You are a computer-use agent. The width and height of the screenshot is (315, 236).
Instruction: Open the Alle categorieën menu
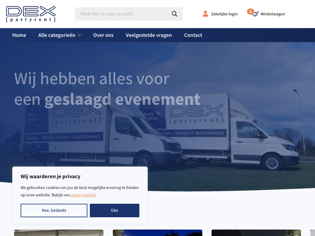(x=57, y=35)
